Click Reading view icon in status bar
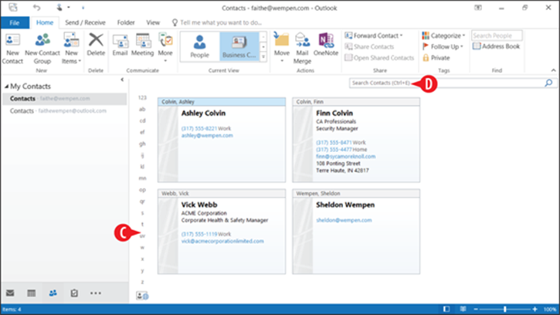 pos(463,309)
